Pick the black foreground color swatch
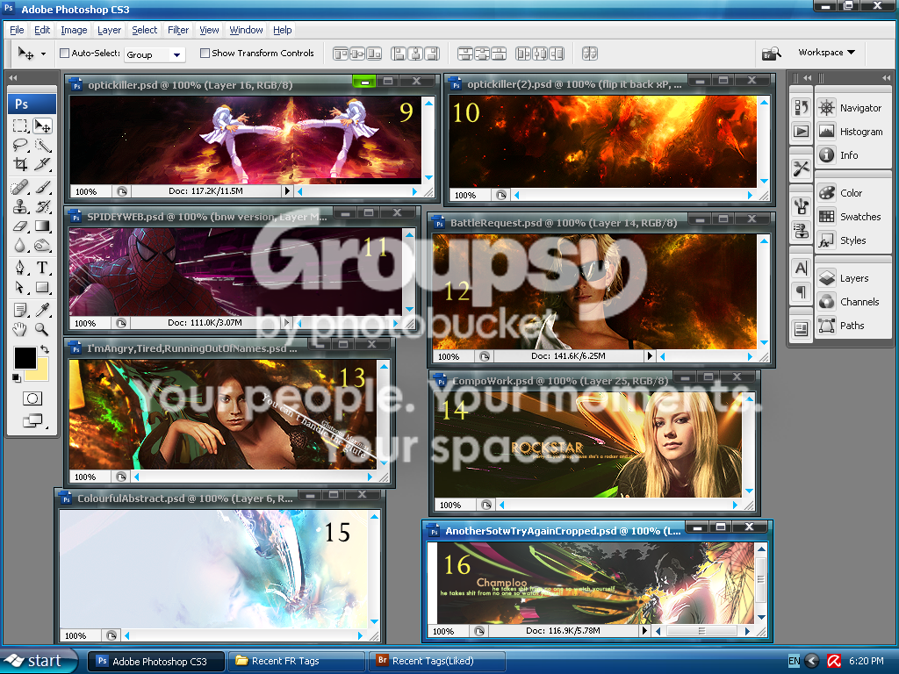Screen dimensions: 899x674 (x=25, y=358)
